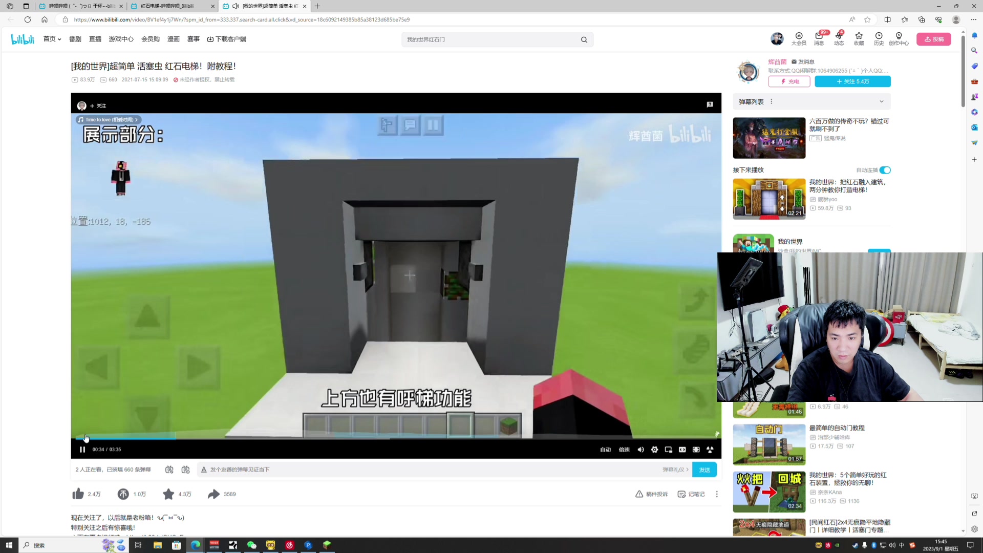Open new browser tab plus button

tap(317, 6)
